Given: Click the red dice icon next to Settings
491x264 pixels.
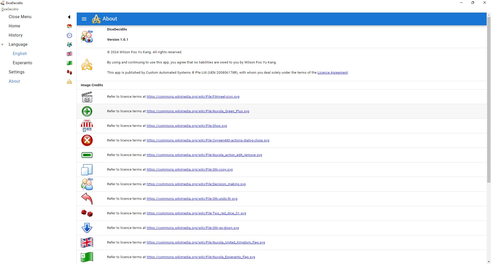Looking at the screenshot, I should [x=69, y=72].
